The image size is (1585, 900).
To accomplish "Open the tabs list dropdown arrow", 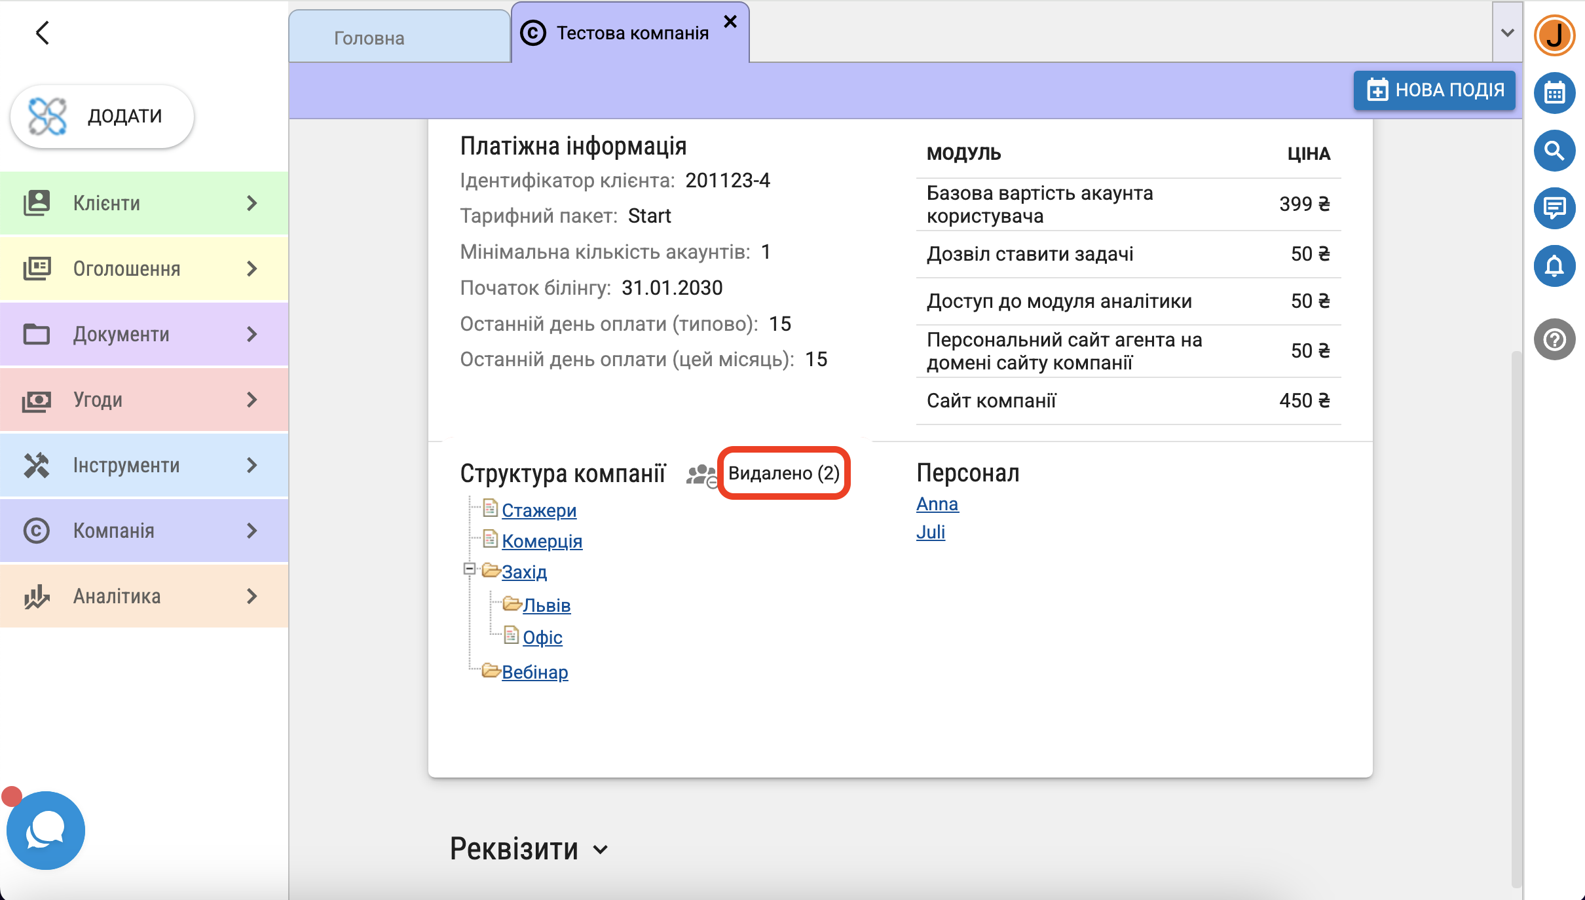I will point(1507,33).
